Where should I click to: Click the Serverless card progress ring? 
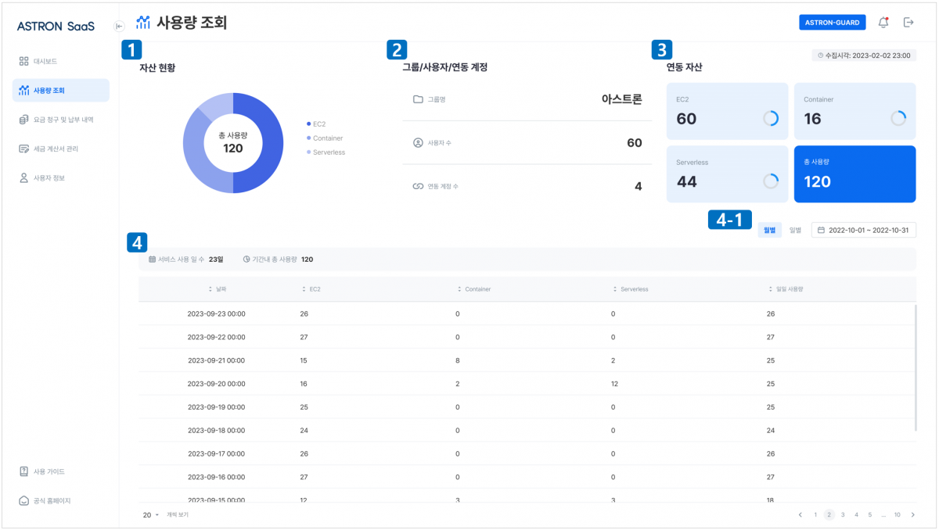[771, 181]
